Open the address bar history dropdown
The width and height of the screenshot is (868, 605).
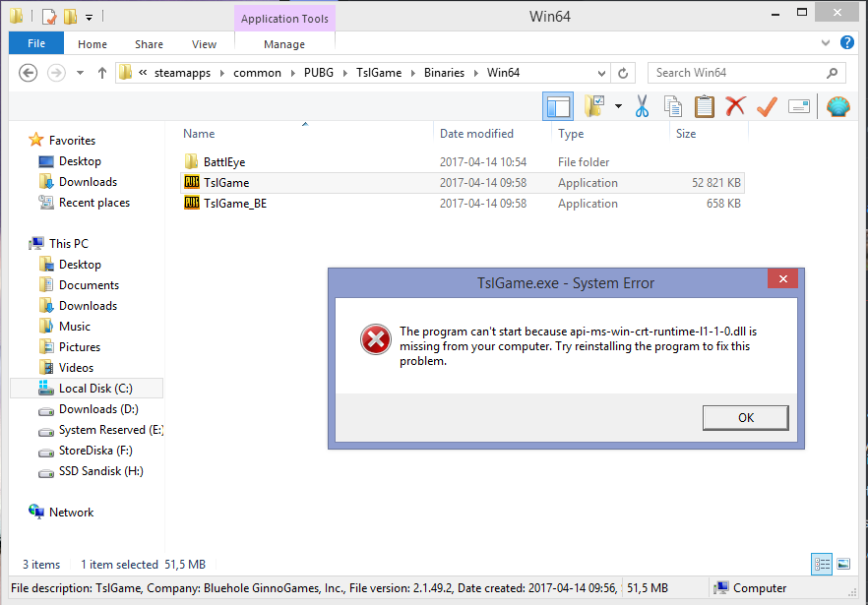point(601,73)
